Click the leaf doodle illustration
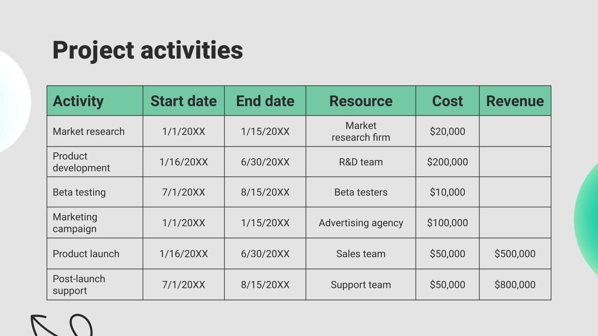 point(62,326)
